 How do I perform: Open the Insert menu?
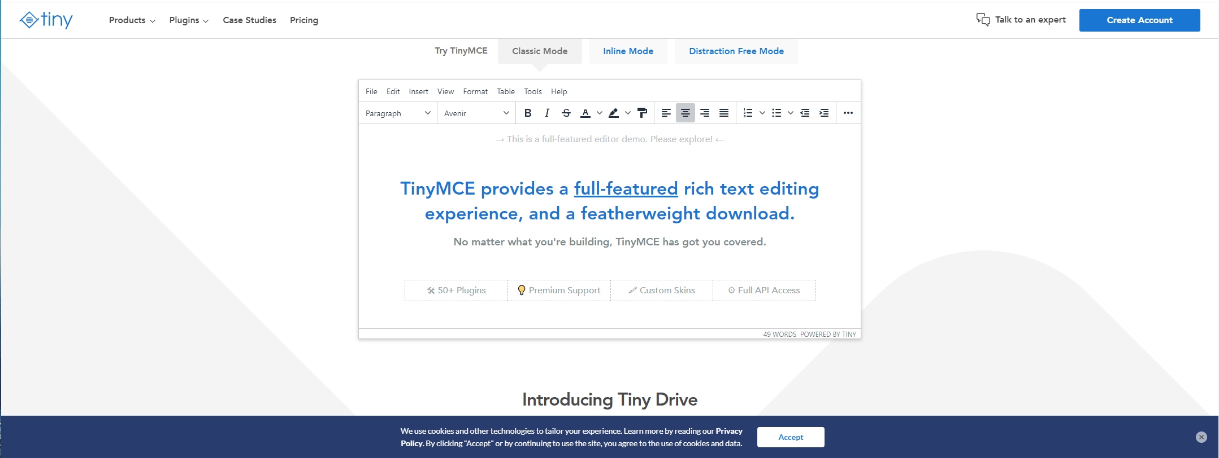419,91
